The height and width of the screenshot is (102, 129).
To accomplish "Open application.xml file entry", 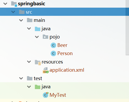I will 67,70.
